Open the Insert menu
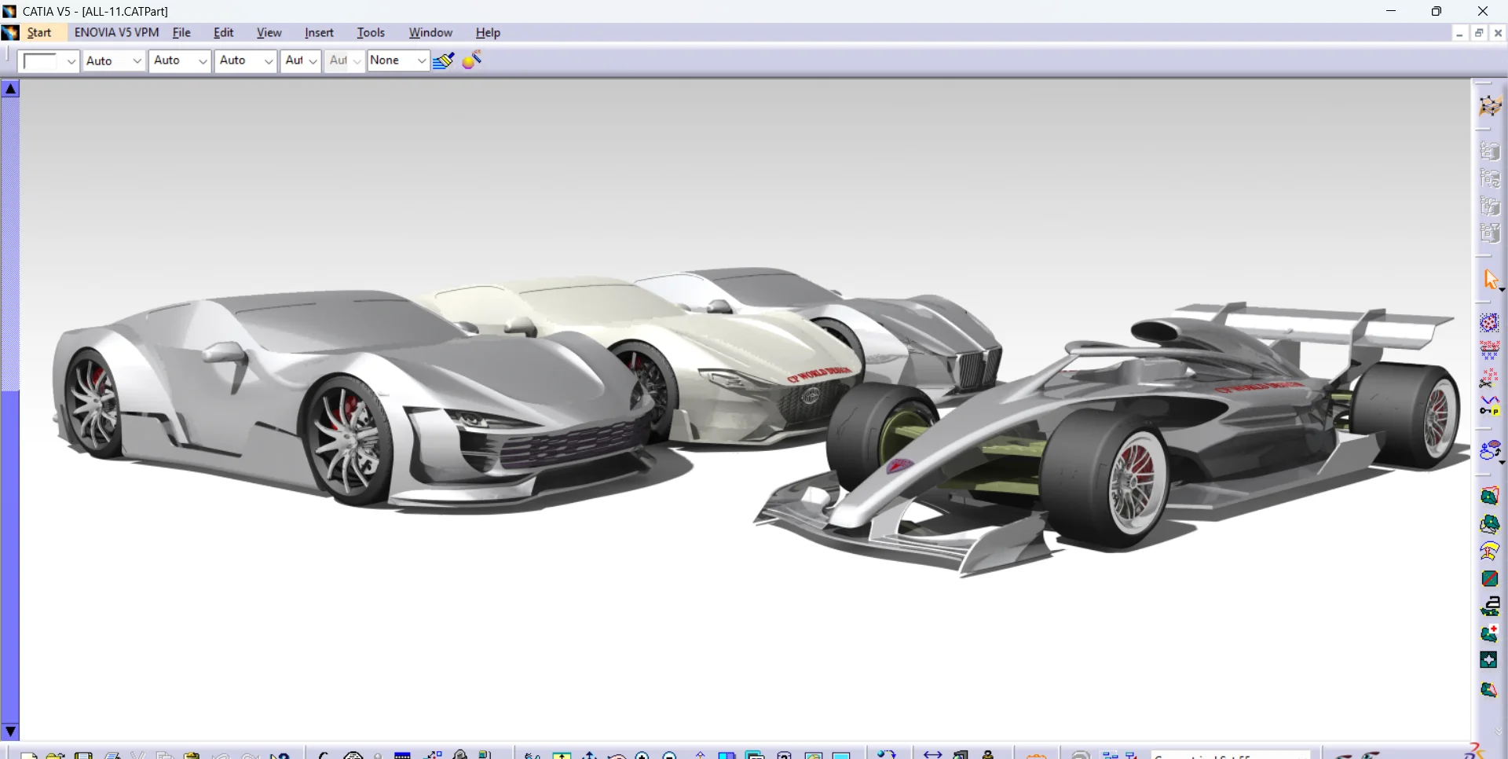 pyautogui.click(x=319, y=33)
